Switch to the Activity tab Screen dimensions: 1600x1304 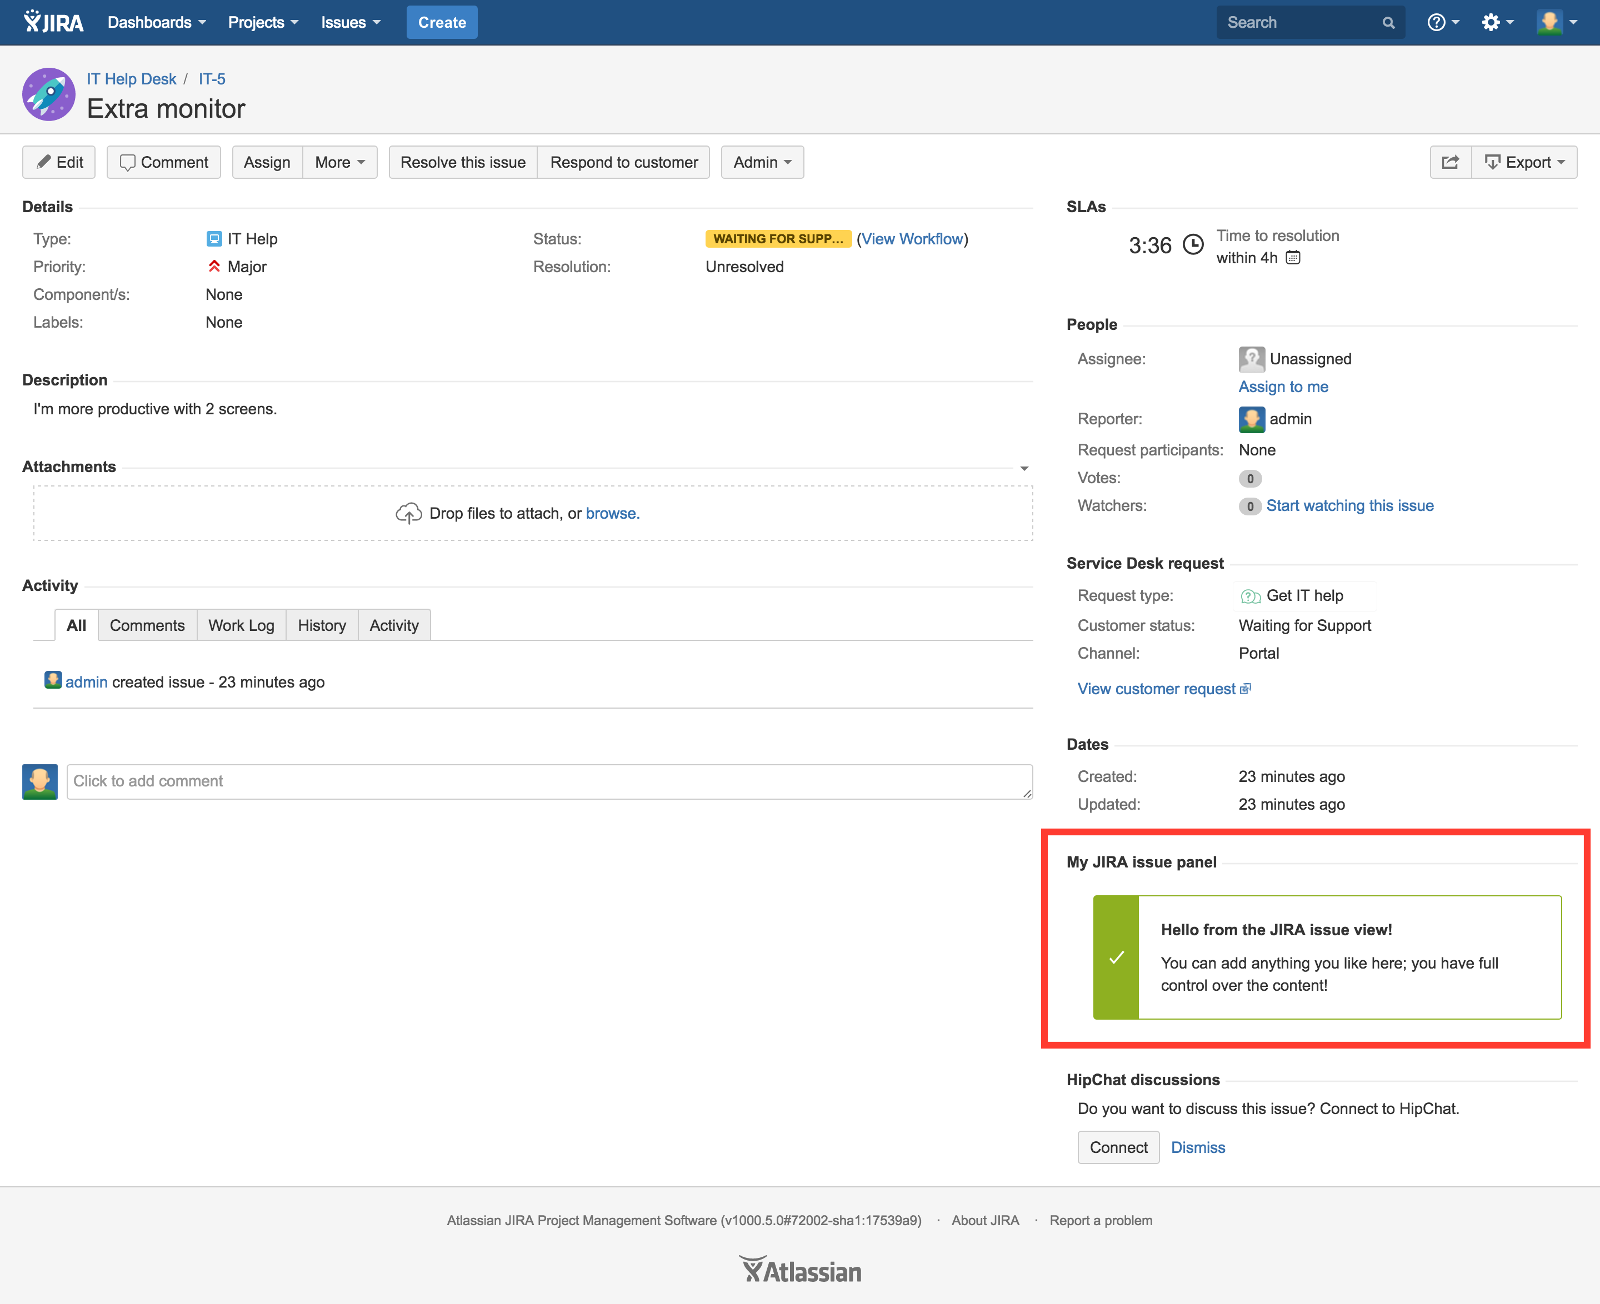coord(394,625)
